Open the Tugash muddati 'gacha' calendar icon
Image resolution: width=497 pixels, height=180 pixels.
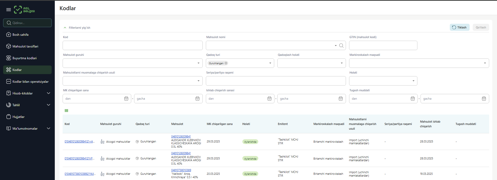[x=484, y=99]
